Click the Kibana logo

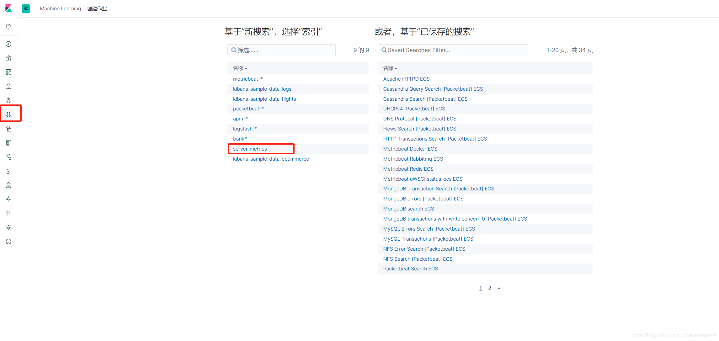[x=8, y=8]
